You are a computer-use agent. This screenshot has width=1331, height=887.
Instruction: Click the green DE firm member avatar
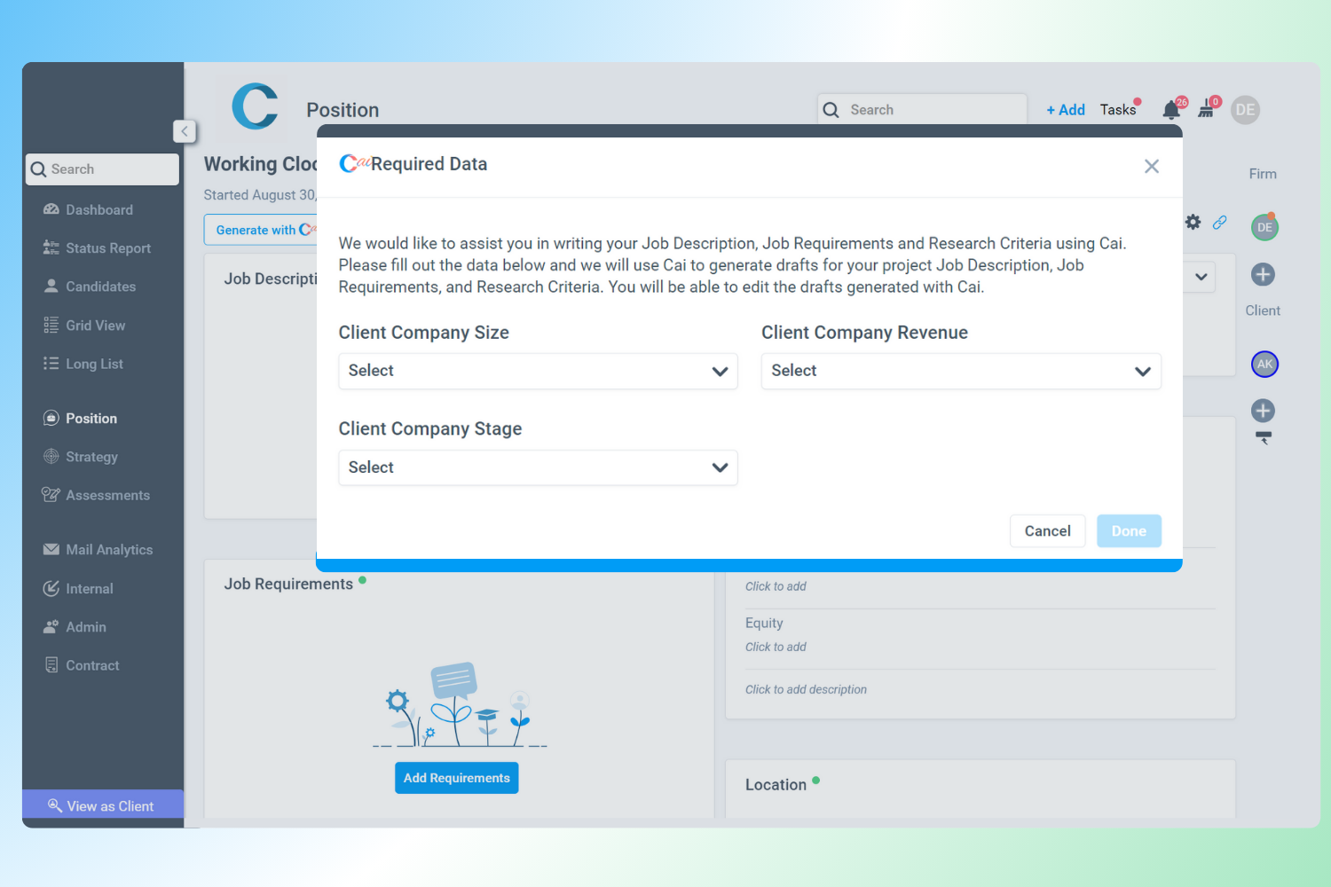tap(1264, 228)
